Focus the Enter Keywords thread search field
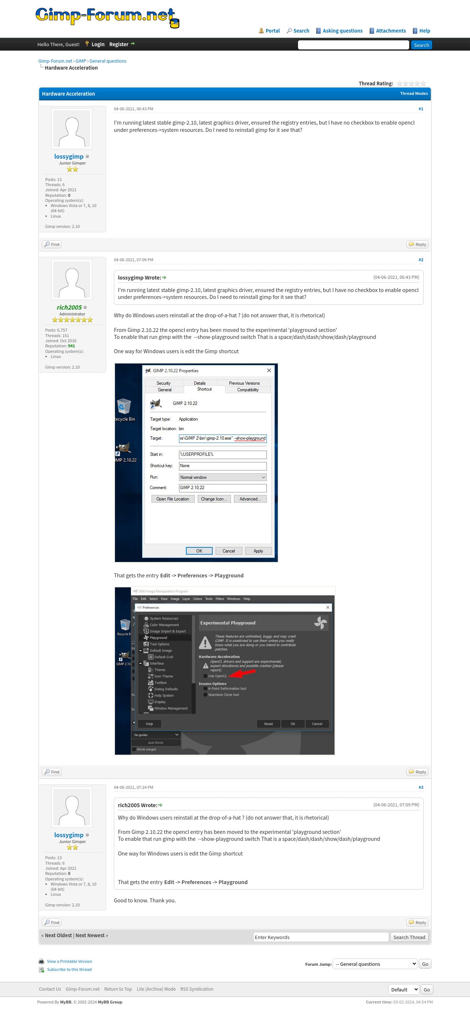Viewport: 470px width, 1009px height. (321, 937)
